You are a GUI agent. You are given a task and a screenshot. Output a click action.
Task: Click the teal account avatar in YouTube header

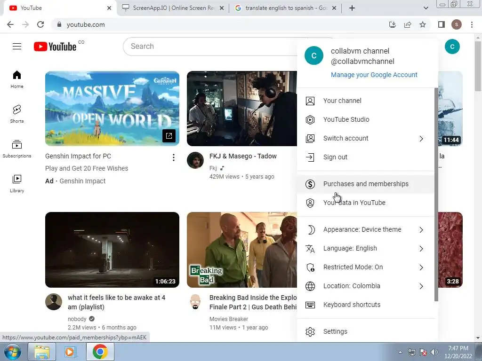coord(452,47)
